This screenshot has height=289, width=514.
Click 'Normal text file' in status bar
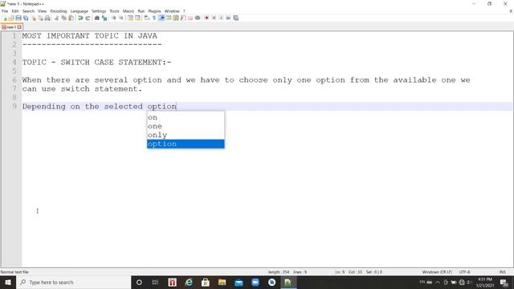pyautogui.click(x=14, y=272)
